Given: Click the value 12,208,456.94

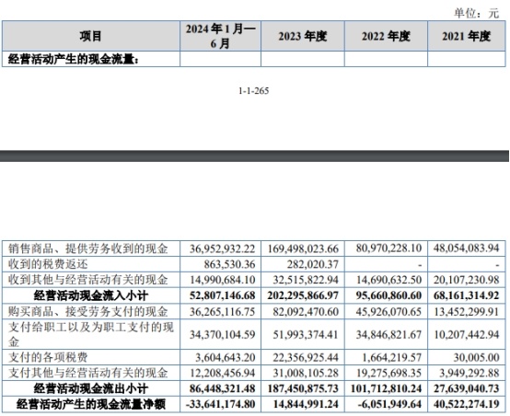Looking at the screenshot, I should (223, 373).
